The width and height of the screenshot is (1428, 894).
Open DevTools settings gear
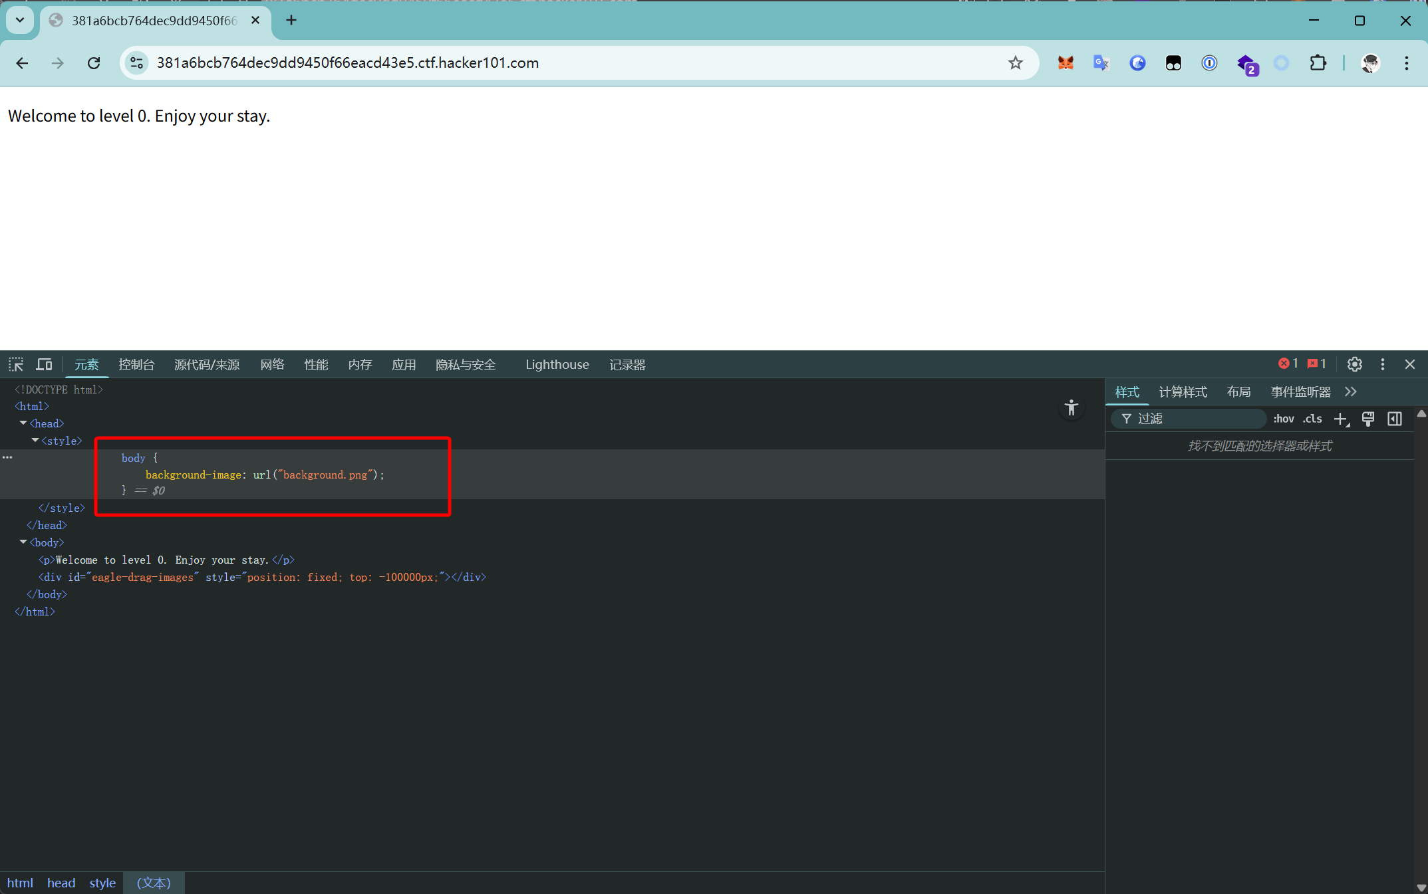pos(1354,364)
